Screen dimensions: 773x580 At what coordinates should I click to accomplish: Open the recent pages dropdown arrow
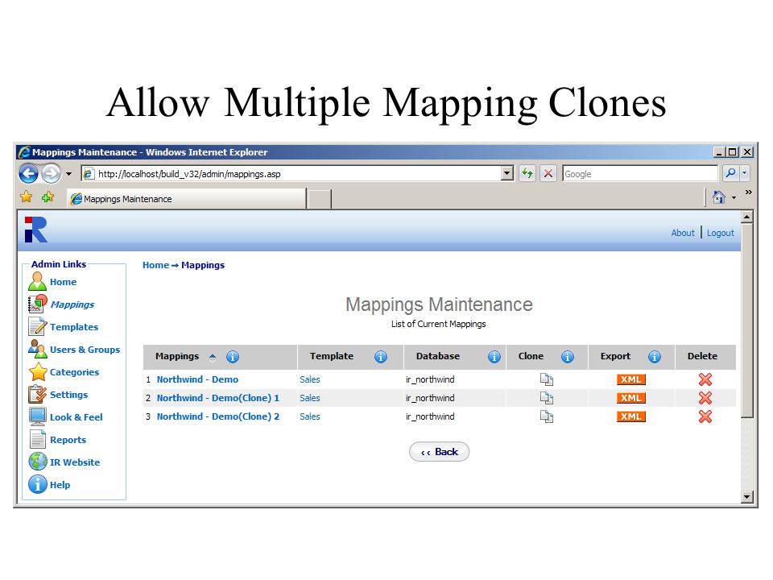(x=69, y=174)
